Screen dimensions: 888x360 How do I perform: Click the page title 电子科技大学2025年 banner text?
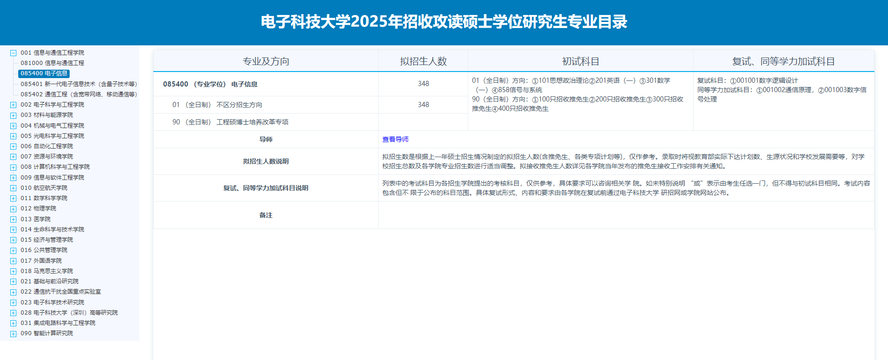point(444,22)
